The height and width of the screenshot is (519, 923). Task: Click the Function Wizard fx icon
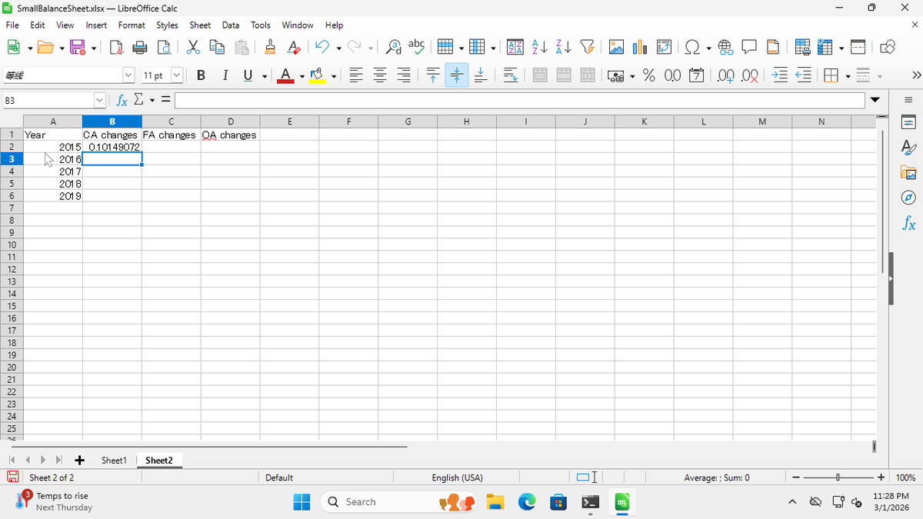(x=122, y=101)
